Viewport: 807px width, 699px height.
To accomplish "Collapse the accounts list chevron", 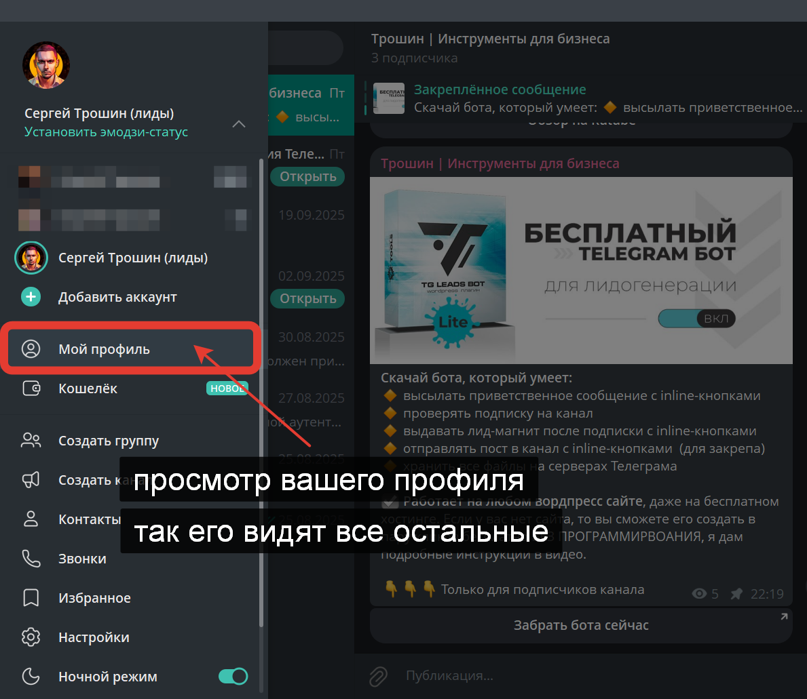I will (239, 124).
